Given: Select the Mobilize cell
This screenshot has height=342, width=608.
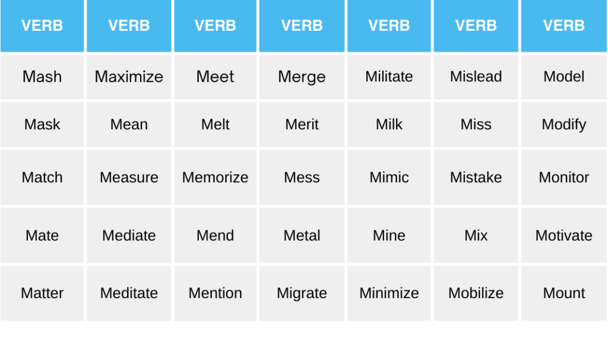Looking at the screenshot, I should (476, 293).
